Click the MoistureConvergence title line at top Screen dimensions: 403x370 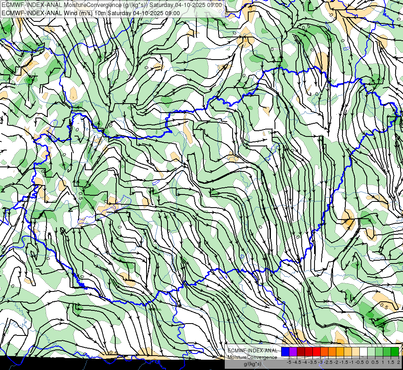pos(112,5)
